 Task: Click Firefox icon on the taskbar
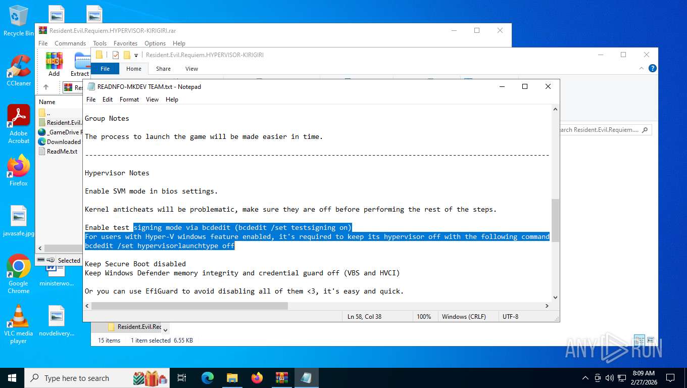(257, 377)
